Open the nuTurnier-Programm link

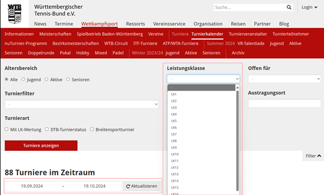[26, 43]
